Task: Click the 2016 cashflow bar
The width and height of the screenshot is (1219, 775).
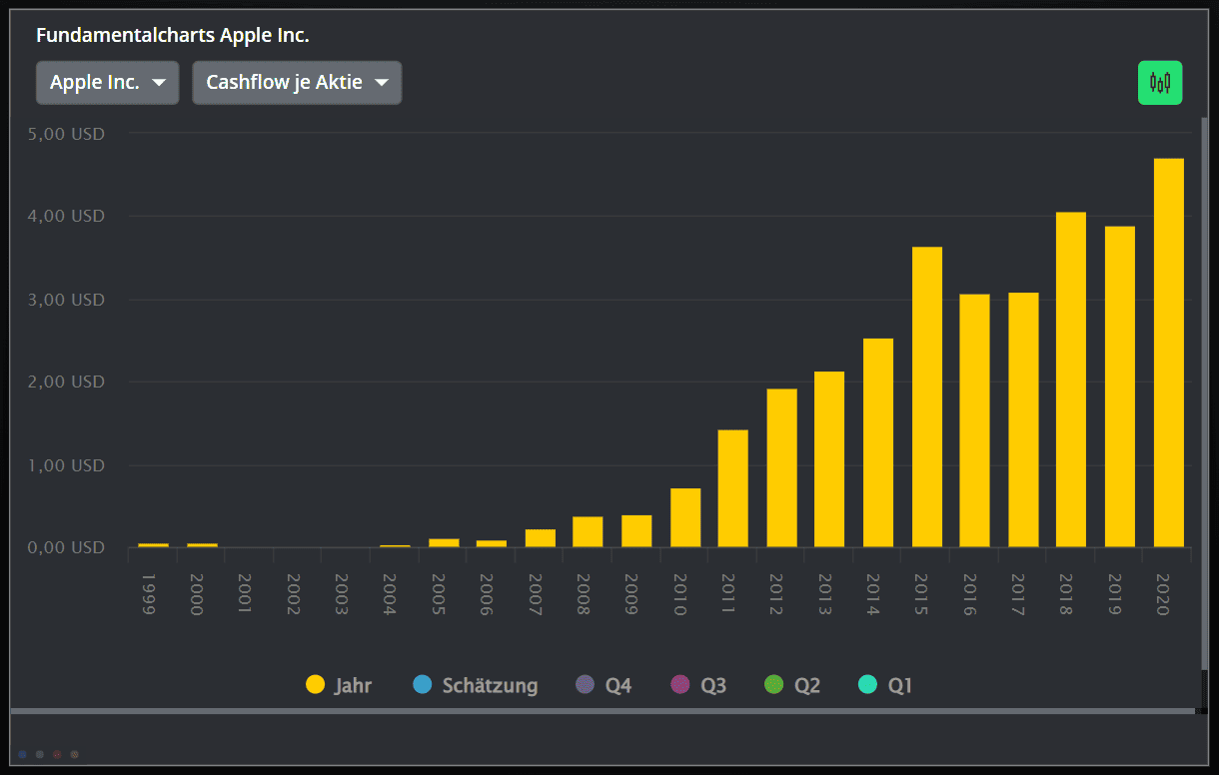Action: (x=974, y=420)
